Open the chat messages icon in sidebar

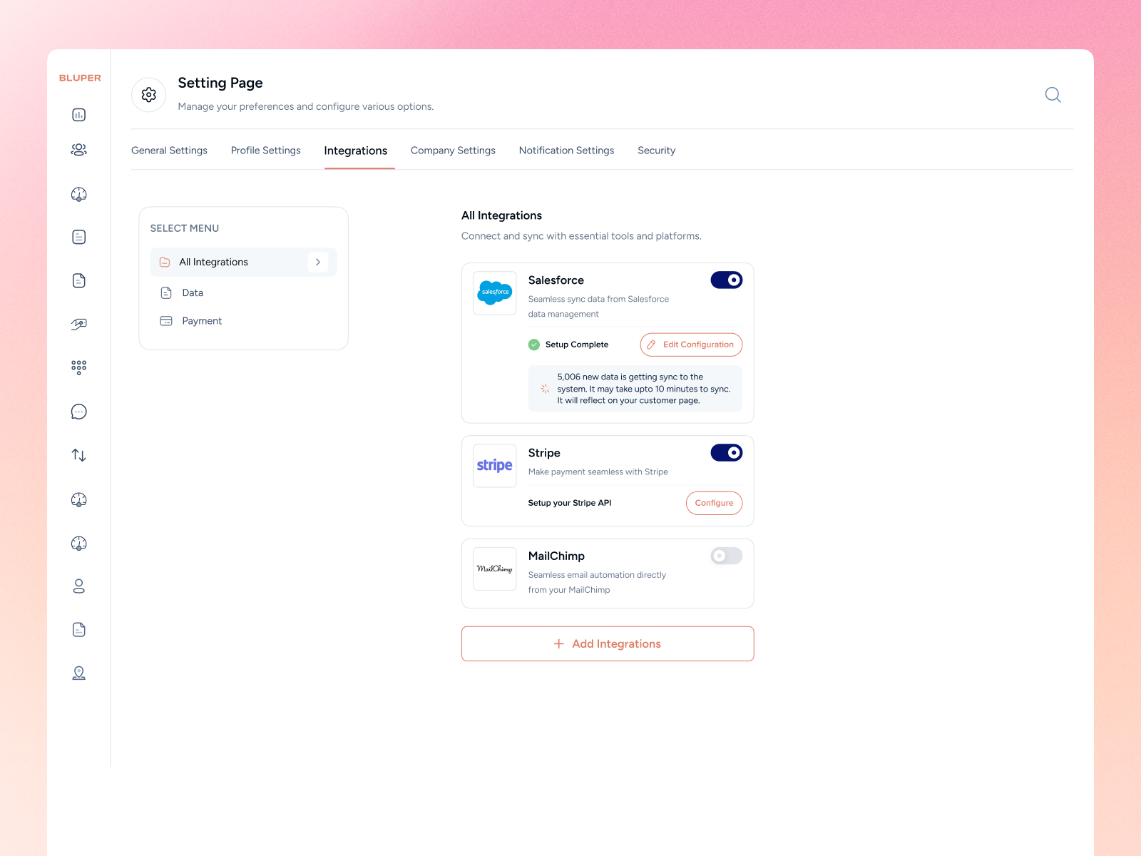(78, 411)
